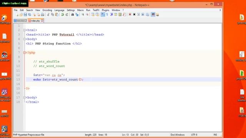
Task: Save the recorded macro icon
Action: pyautogui.click(x=147, y=15)
